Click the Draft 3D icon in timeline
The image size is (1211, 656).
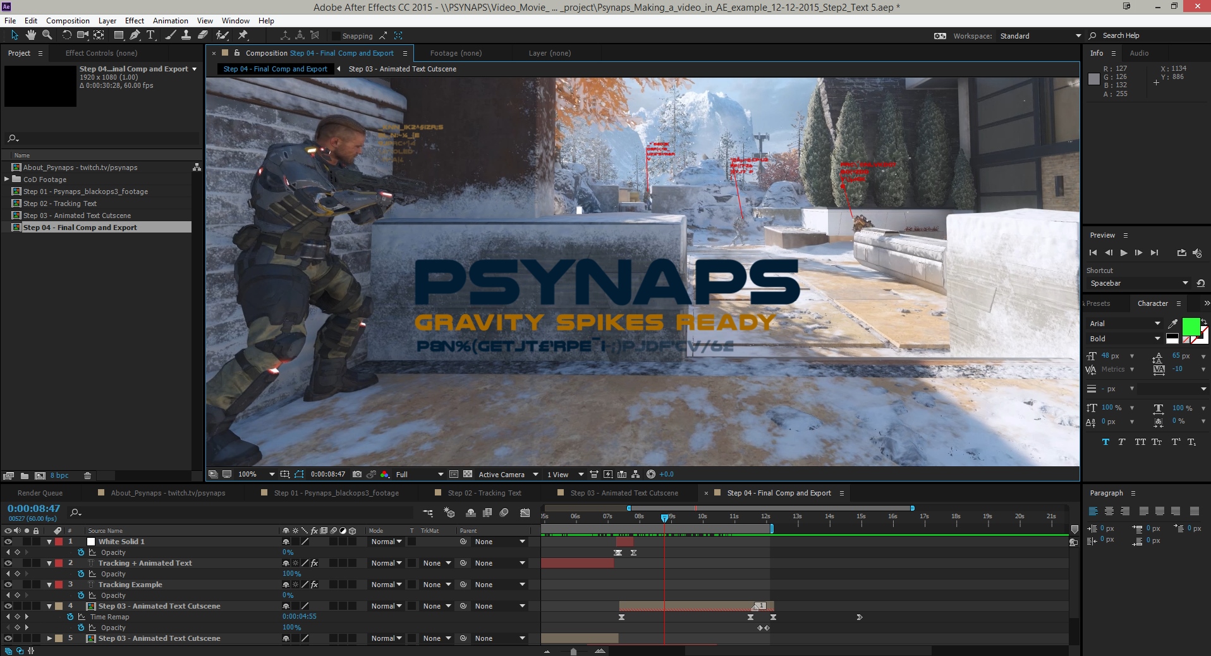click(449, 513)
